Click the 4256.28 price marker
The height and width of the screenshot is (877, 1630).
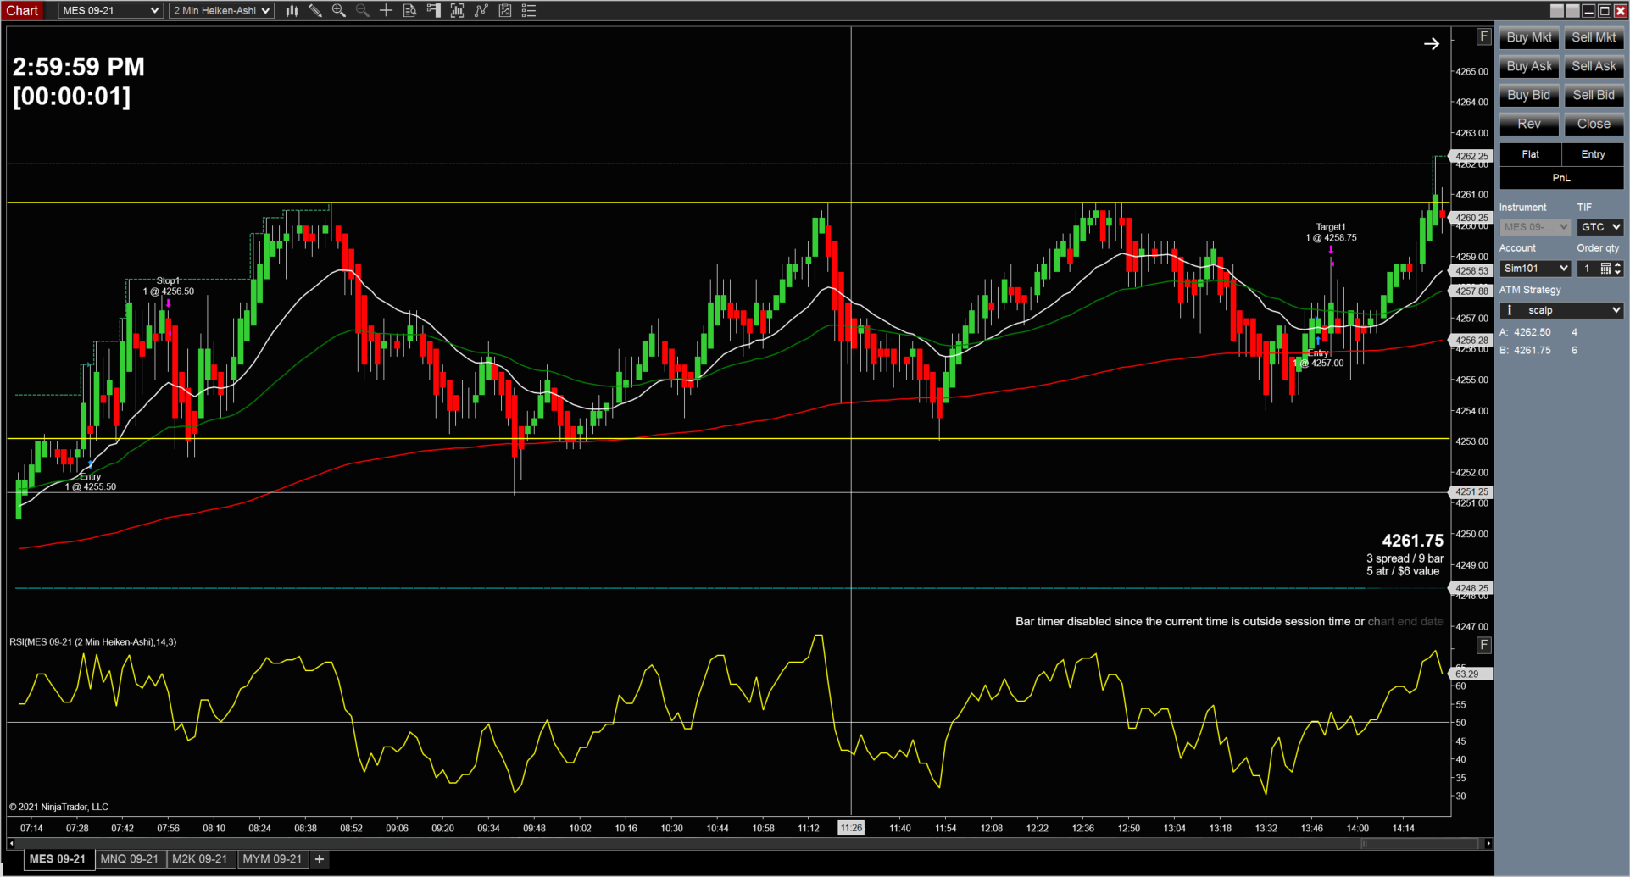1471,341
